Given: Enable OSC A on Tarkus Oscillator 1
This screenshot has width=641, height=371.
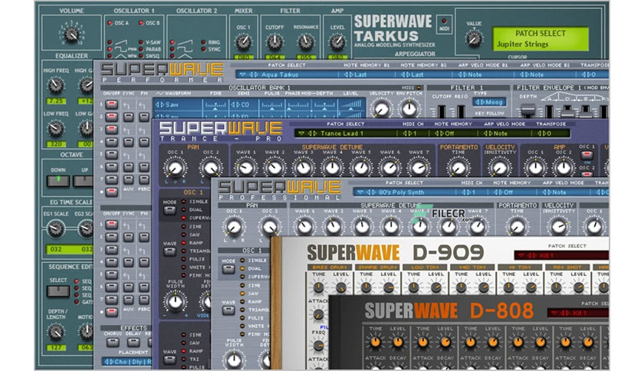Looking at the screenshot, I should point(110,23).
